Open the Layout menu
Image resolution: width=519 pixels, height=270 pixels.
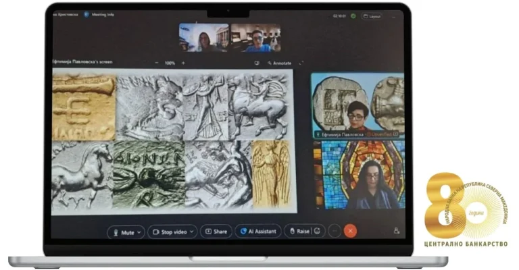coord(372,16)
